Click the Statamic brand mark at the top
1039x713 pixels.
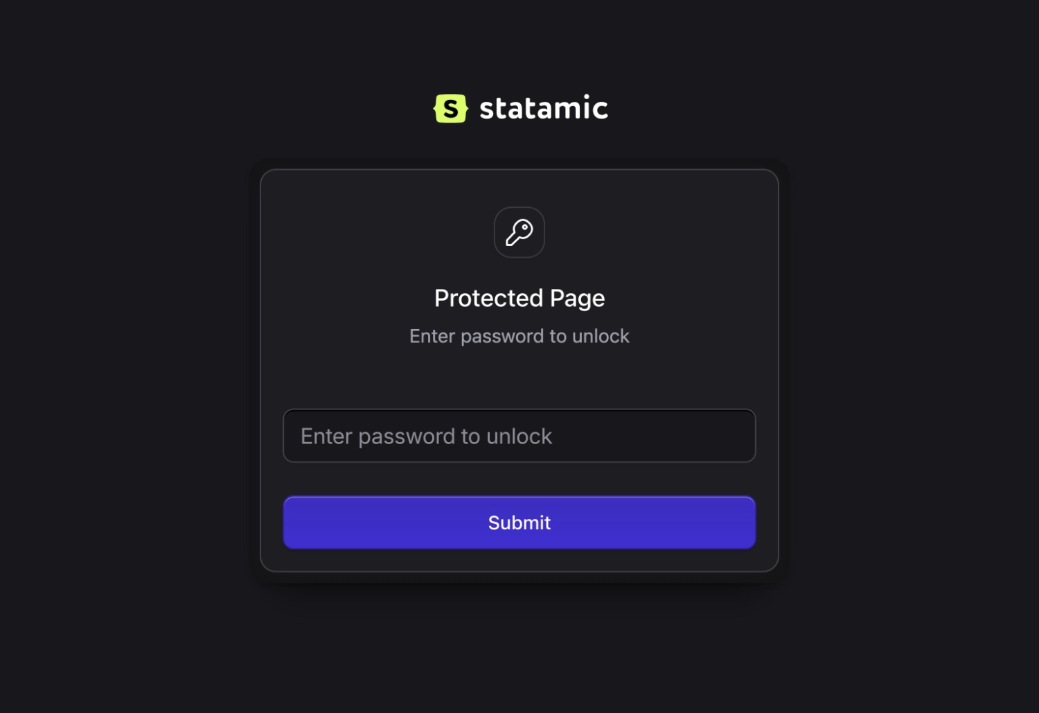click(519, 107)
